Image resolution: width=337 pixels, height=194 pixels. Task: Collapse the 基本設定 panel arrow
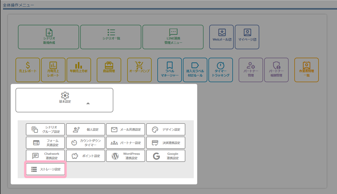pyautogui.click(x=88, y=103)
